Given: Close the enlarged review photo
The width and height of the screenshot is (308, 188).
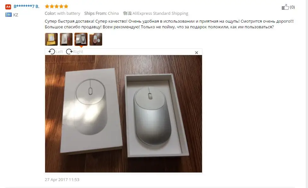Looking at the screenshot, I should (196, 53).
